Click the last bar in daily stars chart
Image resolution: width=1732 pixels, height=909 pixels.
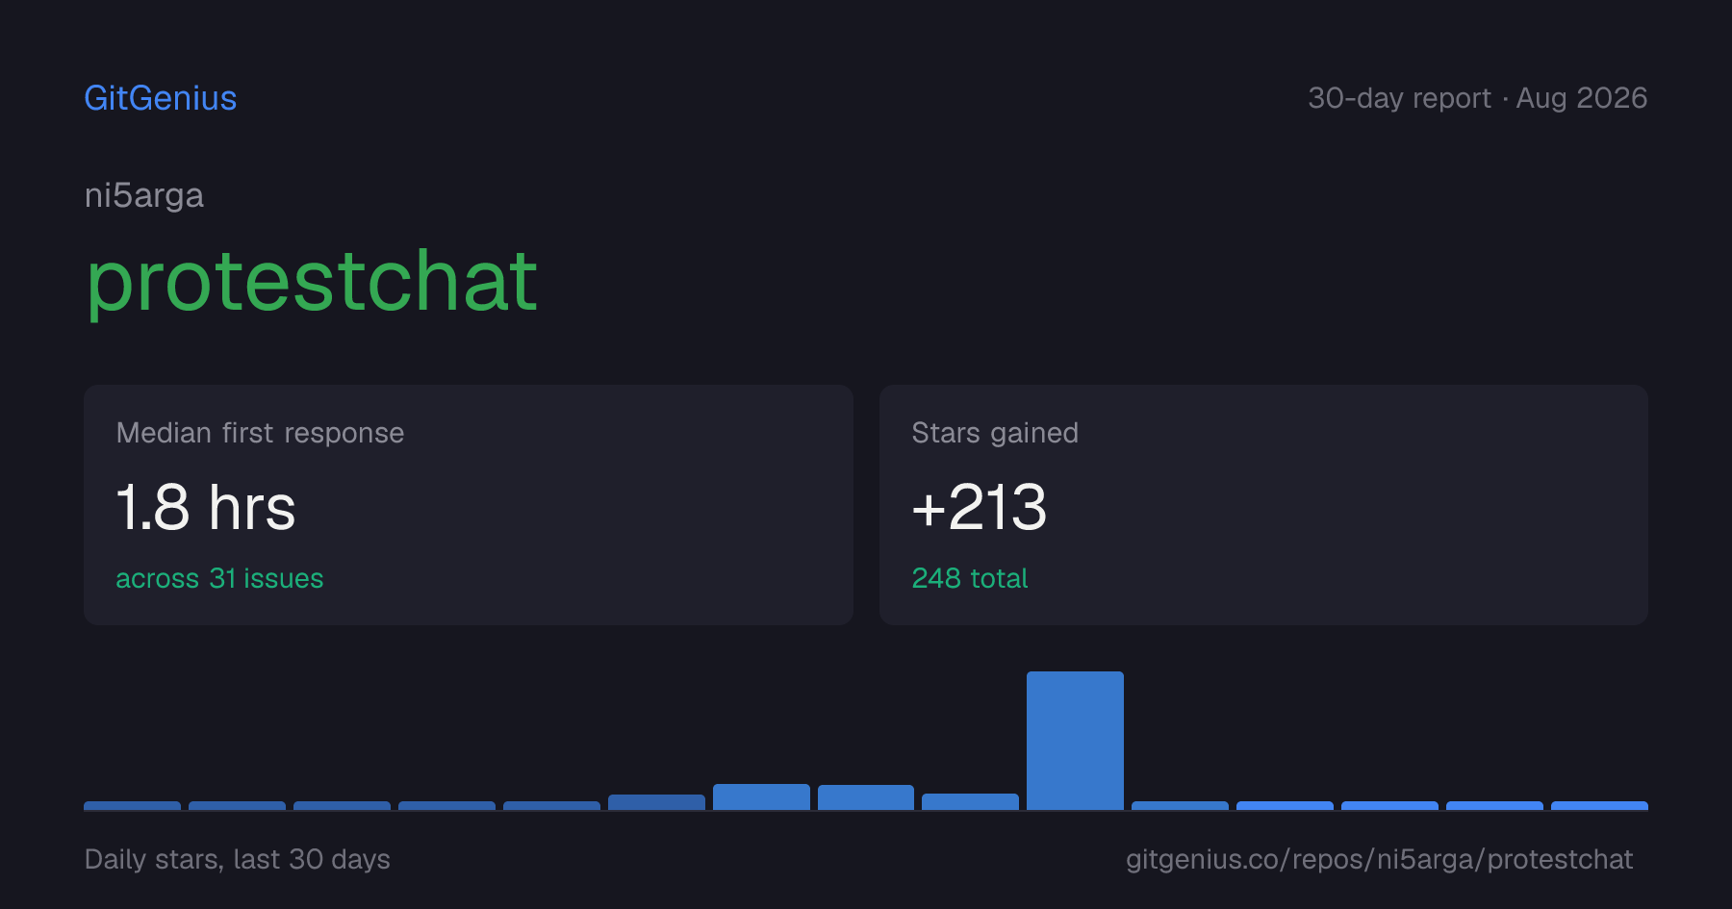click(1599, 805)
